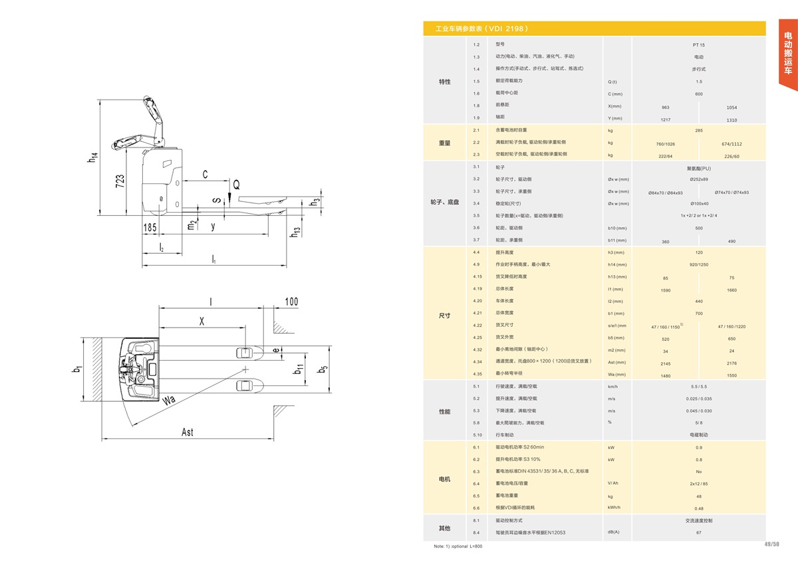Click the load side tread value '360'
798x568 pixels.
click(x=666, y=242)
